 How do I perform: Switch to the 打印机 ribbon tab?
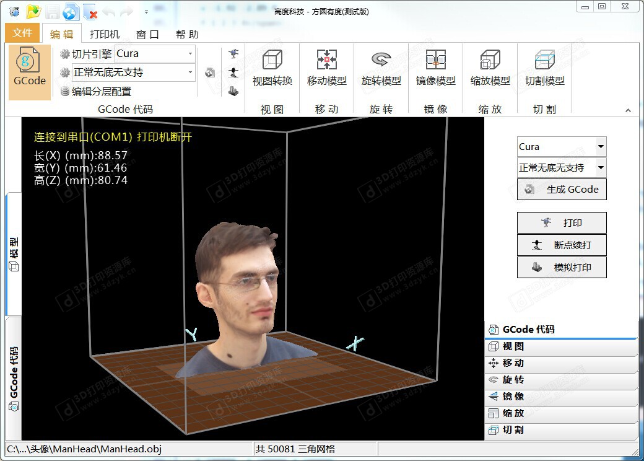tap(105, 34)
